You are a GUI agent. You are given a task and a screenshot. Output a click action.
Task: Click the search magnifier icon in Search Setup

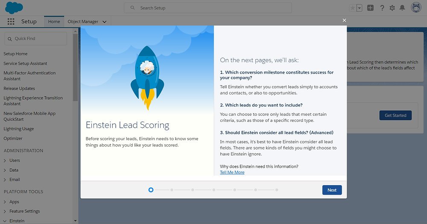click(133, 8)
